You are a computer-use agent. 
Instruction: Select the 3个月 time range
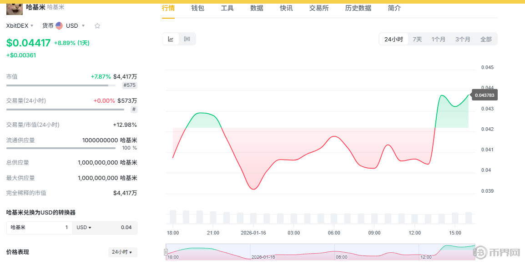[463, 39]
